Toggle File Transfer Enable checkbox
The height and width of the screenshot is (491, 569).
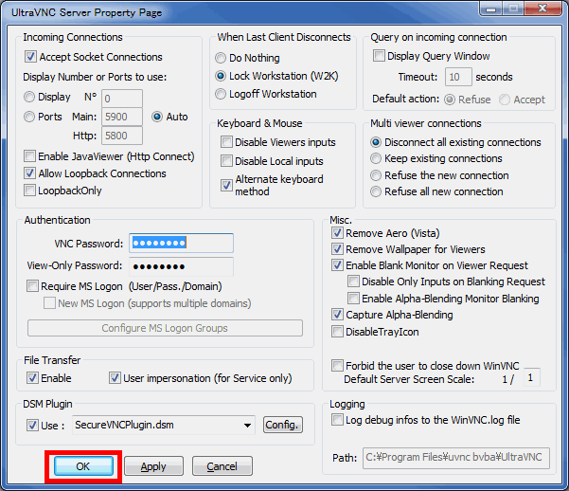(x=32, y=378)
